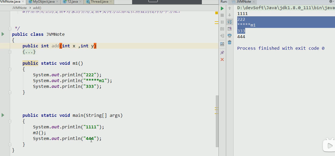The width and height of the screenshot is (335, 156).
Task: Click the Dump Threads camera icon
Action: [x=222, y=29]
